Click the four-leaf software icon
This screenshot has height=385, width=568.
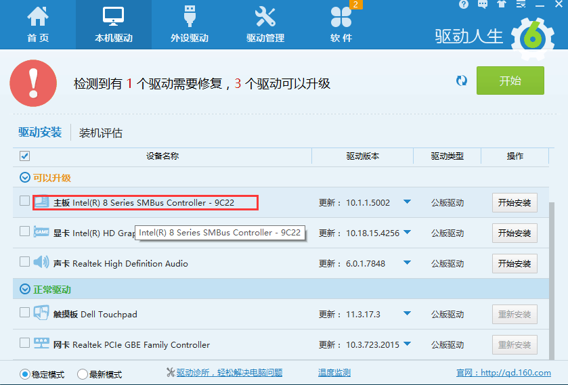[341, 17]
